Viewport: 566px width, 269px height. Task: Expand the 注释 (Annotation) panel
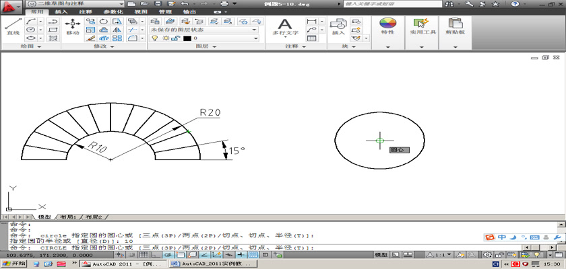tap(296, 46)
